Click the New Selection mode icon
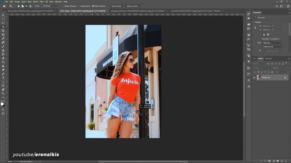The width and height of the screenshot is (291, 163). tap(19, 6)
